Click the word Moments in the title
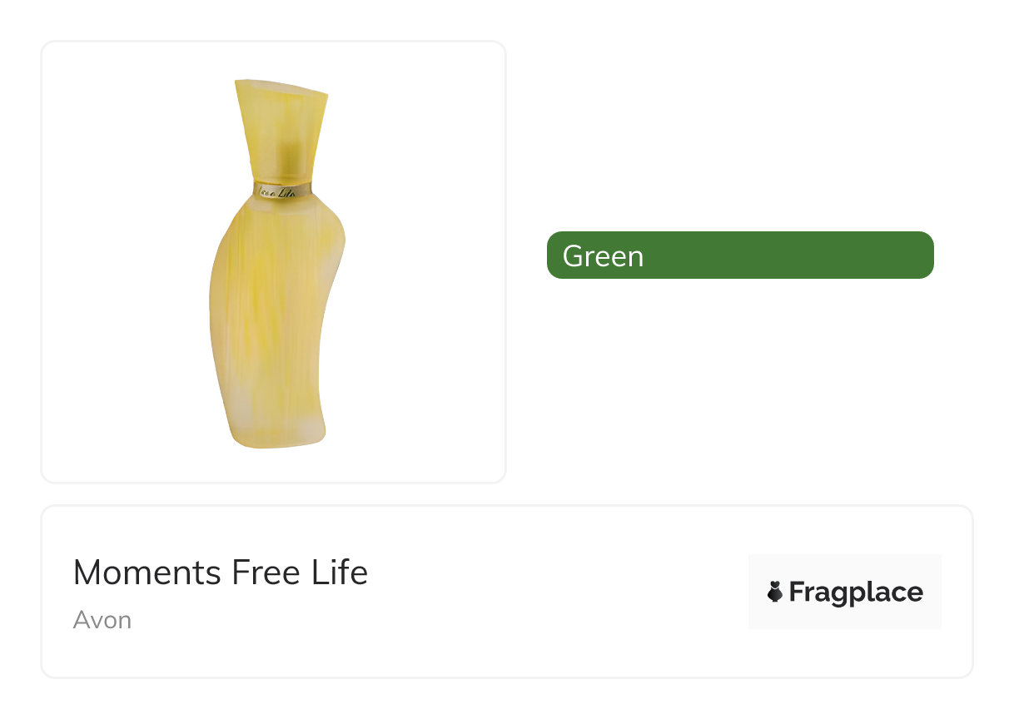 pos(147,573)
